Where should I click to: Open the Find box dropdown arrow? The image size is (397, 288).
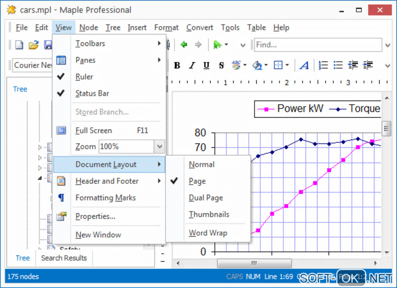point(387,45)
